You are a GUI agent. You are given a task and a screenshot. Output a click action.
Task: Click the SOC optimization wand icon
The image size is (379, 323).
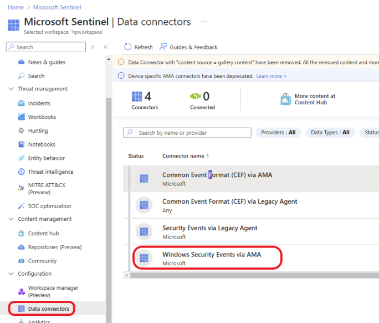coord(21,206)
